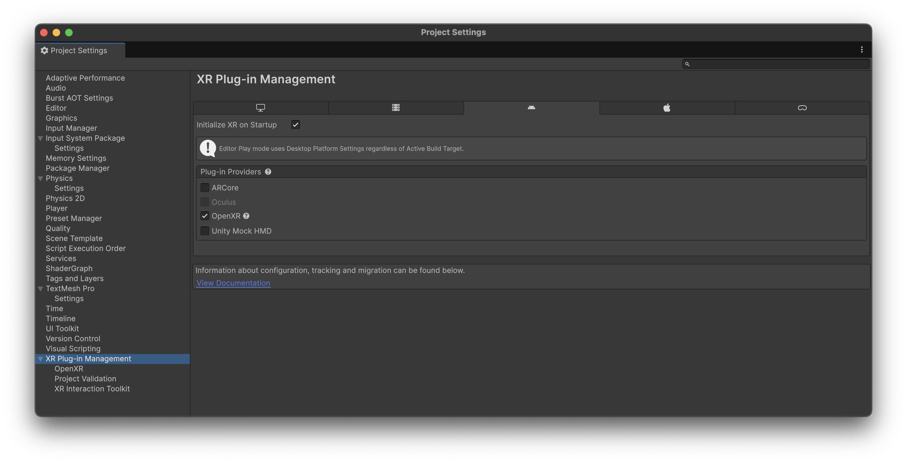Click the help icon beside OpenXR
This screenshot has height=463, width=907.
pyautogui.click(x=246, y=216)
